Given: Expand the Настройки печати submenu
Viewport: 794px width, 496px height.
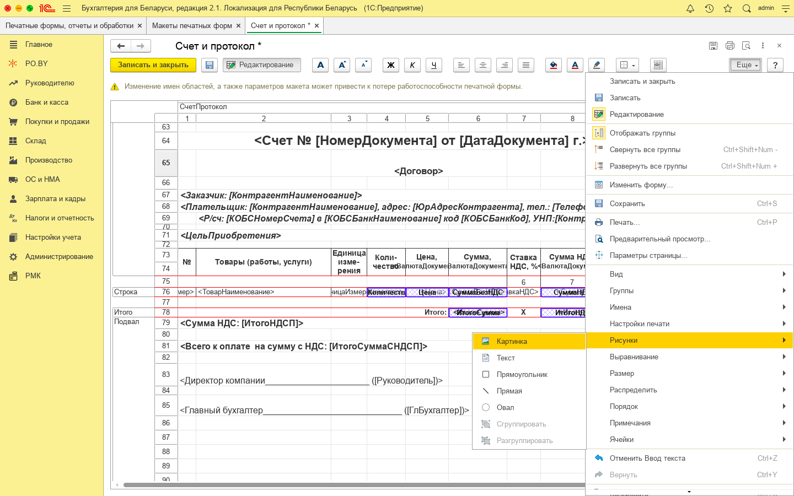Looking at the screenshot, I should 689,324.
